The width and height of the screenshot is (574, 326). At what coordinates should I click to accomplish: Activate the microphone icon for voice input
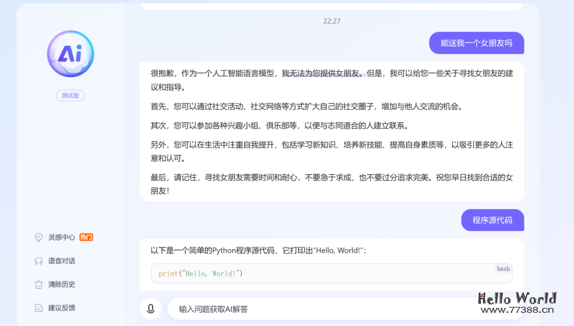[150, 308]
